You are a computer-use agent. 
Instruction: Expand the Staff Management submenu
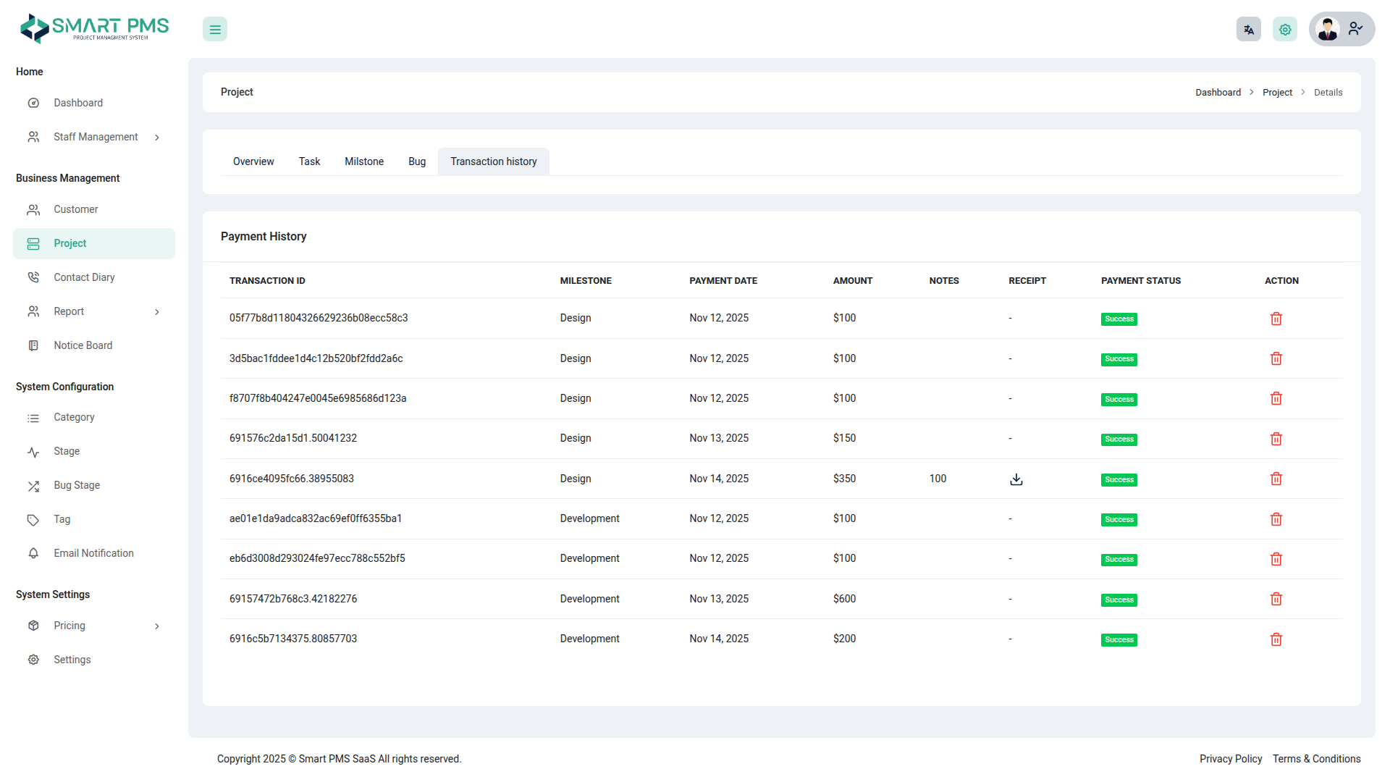(94, 137)
